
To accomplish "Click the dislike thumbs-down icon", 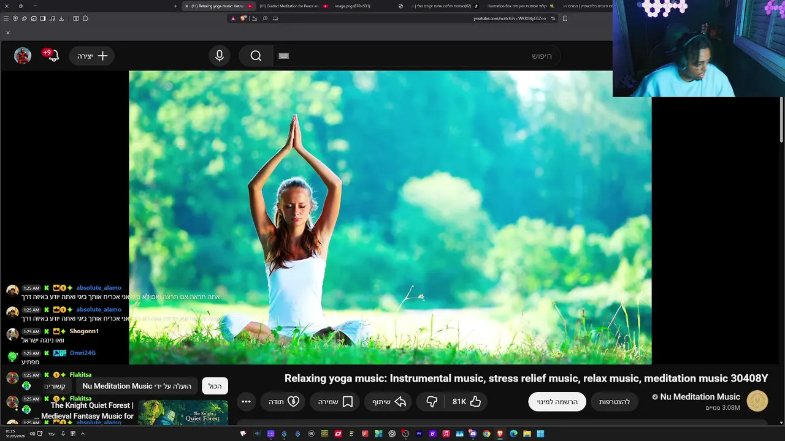I will coord(432,402).
